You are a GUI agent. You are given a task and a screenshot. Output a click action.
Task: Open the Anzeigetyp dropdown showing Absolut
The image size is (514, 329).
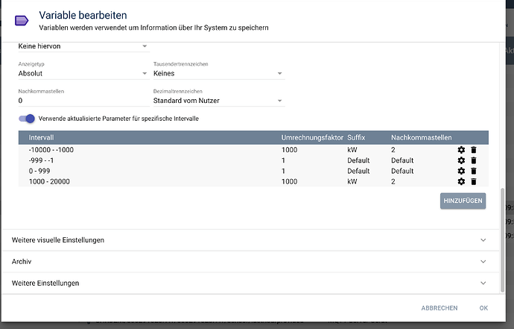pos(83,74)
